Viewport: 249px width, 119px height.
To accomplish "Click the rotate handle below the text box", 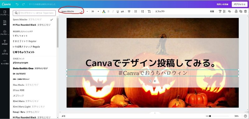I will [150, 81].
